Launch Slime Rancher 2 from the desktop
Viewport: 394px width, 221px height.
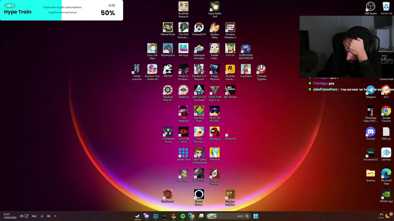point(199,135)
